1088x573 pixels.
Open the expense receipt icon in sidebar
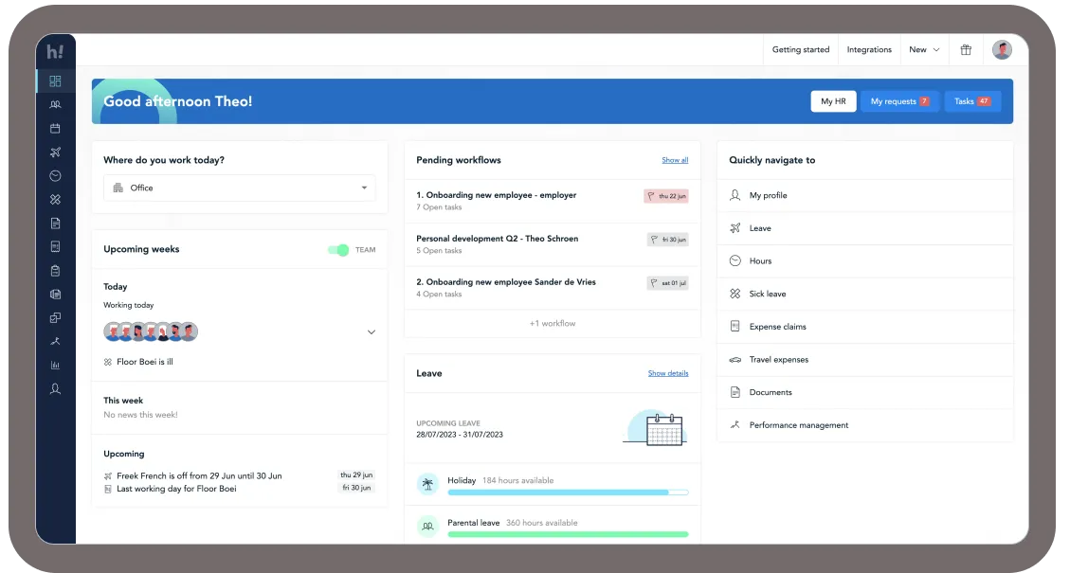56,247
